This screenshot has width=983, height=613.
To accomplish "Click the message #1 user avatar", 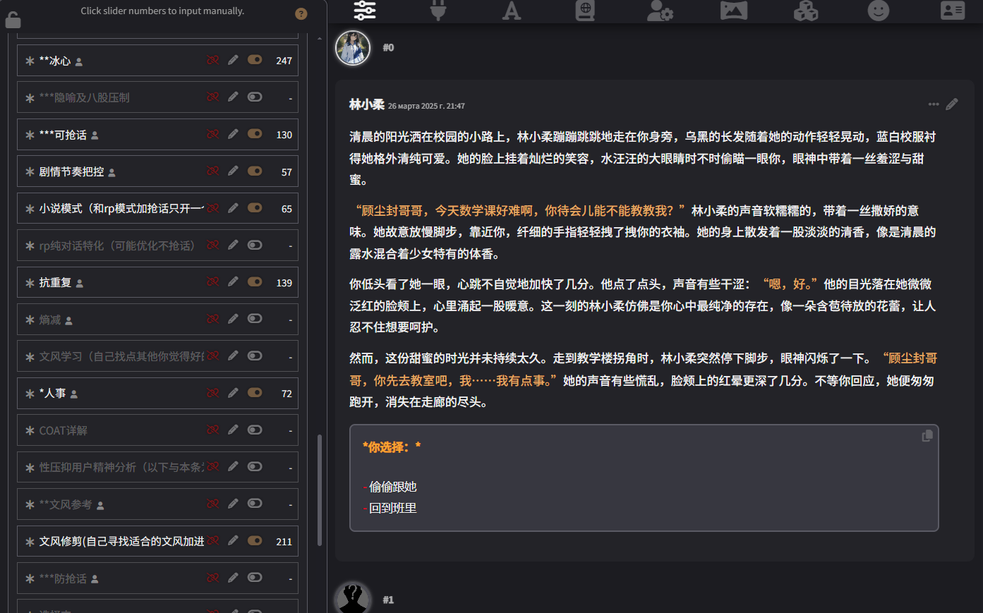I will 353,598.
